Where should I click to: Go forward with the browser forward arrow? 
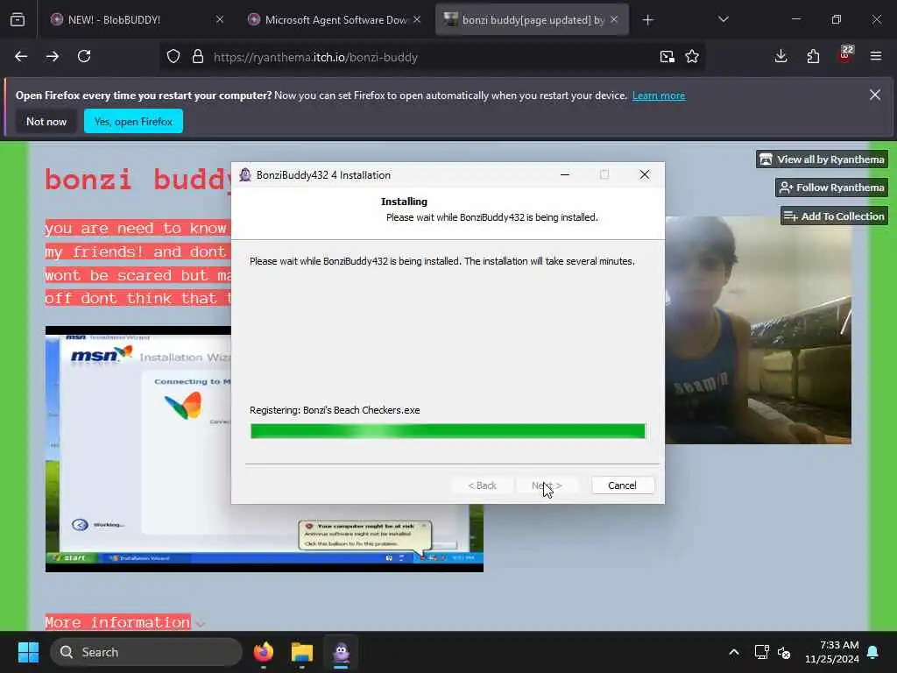[53, 57]
